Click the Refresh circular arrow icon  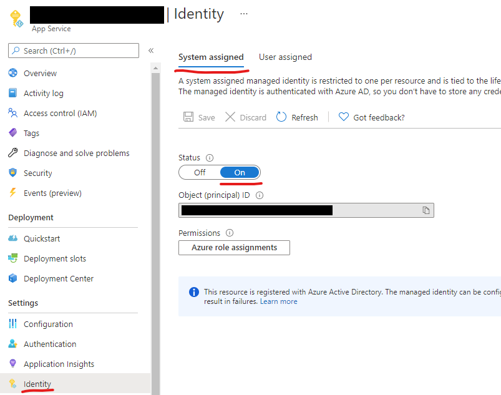pos(281,117)
